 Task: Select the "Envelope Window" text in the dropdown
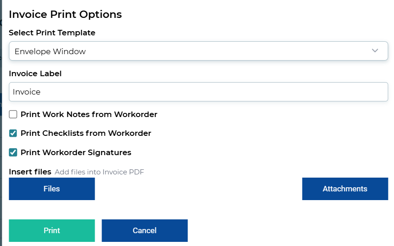pos(50,51)
